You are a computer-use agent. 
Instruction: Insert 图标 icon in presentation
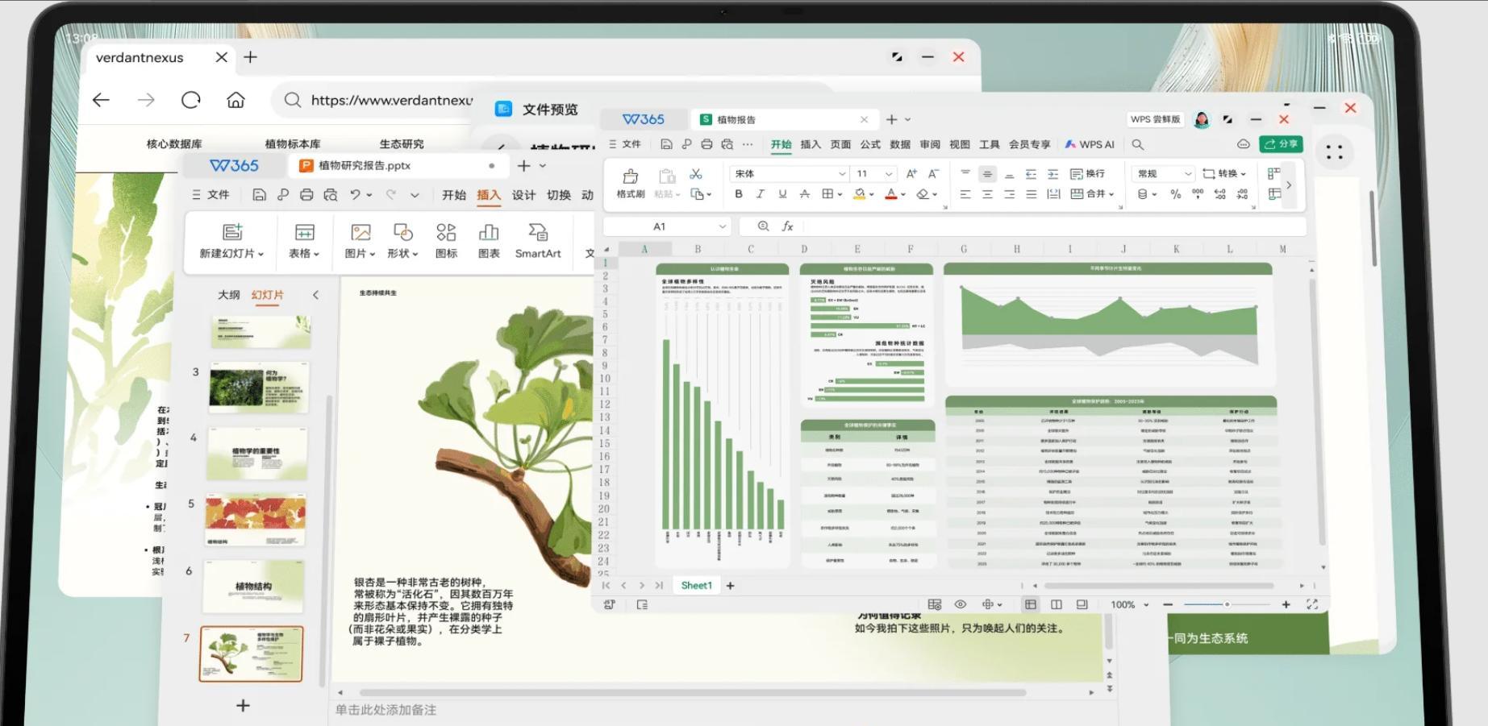pyautogui.click(x=446, y=241)
